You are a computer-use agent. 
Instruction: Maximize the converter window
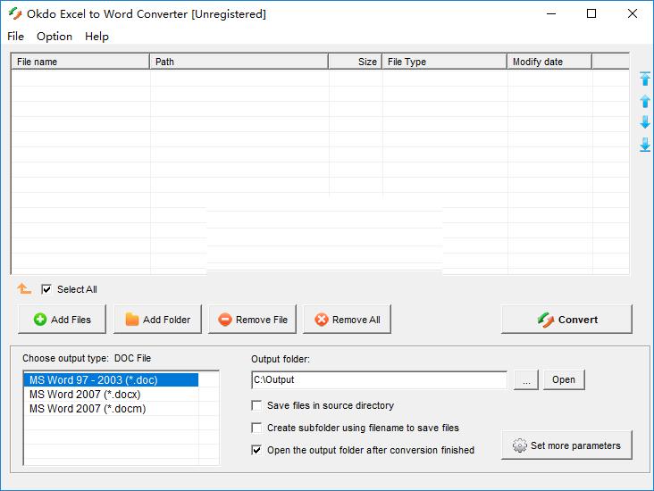[591, 13]
